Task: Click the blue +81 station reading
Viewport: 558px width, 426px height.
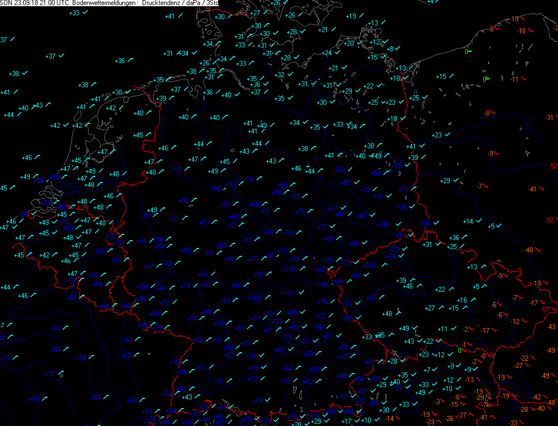Action: 339,215
